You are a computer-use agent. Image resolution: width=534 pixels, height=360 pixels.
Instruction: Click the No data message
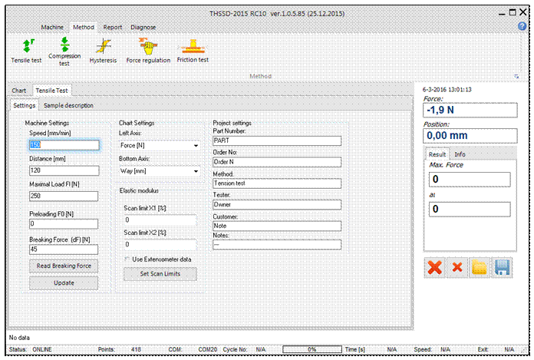click(x=19, y=338)
